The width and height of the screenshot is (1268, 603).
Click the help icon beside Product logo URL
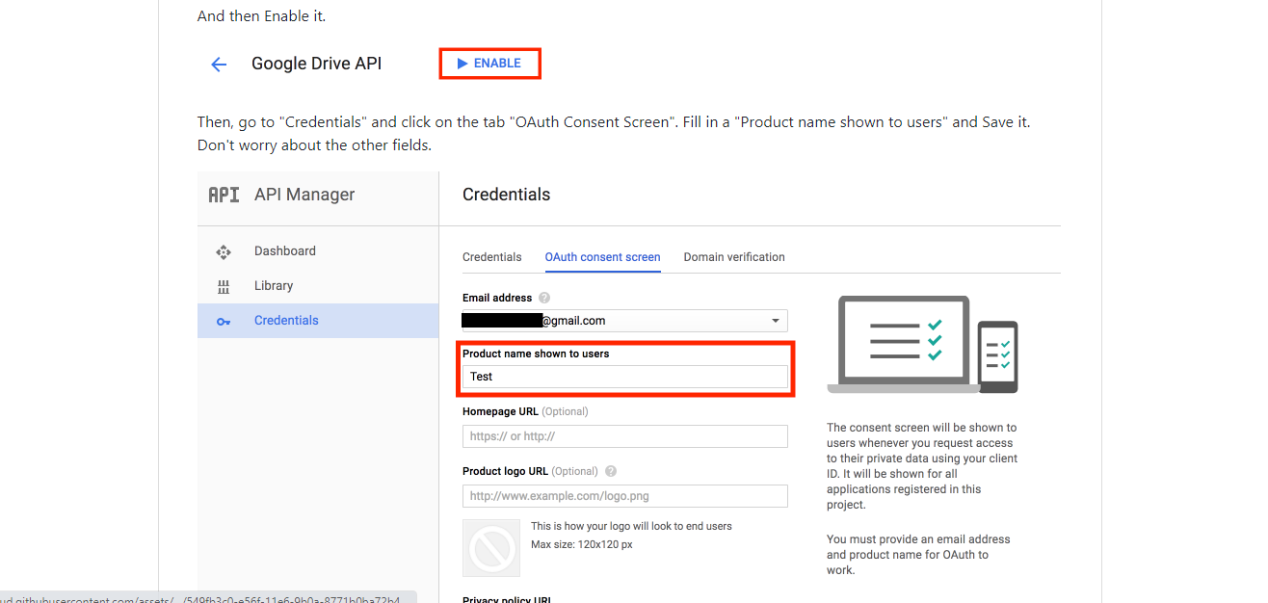(x=611, y=472)
